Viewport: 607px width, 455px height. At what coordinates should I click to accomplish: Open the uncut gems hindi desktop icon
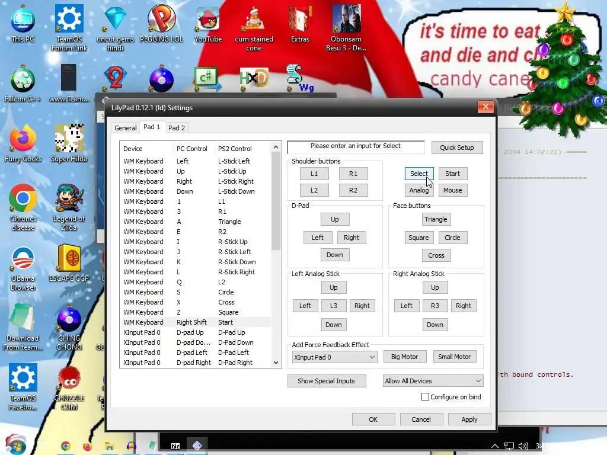tap(116, 28)
